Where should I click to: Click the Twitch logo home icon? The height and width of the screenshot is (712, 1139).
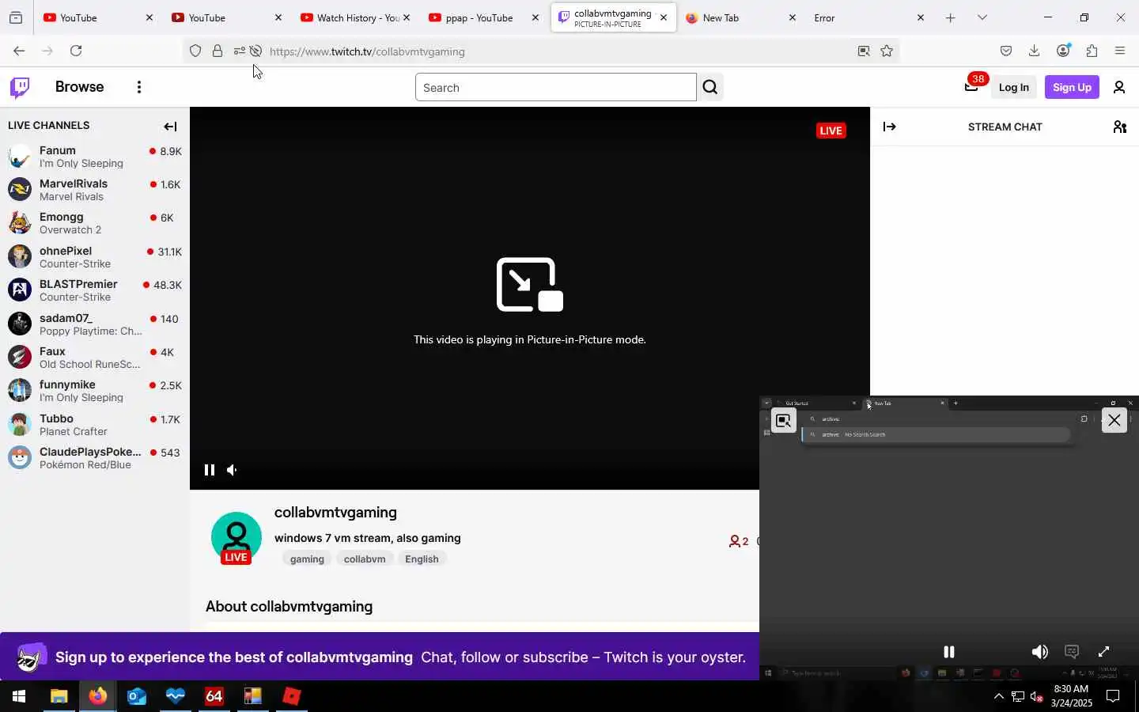pyautogui.click(x=20, y=87)
